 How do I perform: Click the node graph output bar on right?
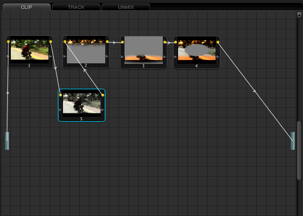[x=293, y=140]
